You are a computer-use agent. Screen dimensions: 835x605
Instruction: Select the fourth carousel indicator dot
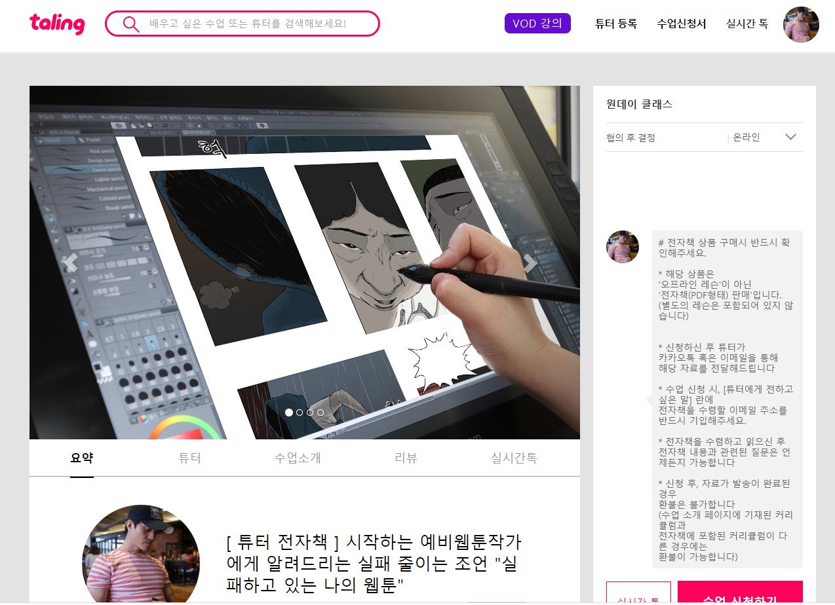pos(320,412)
